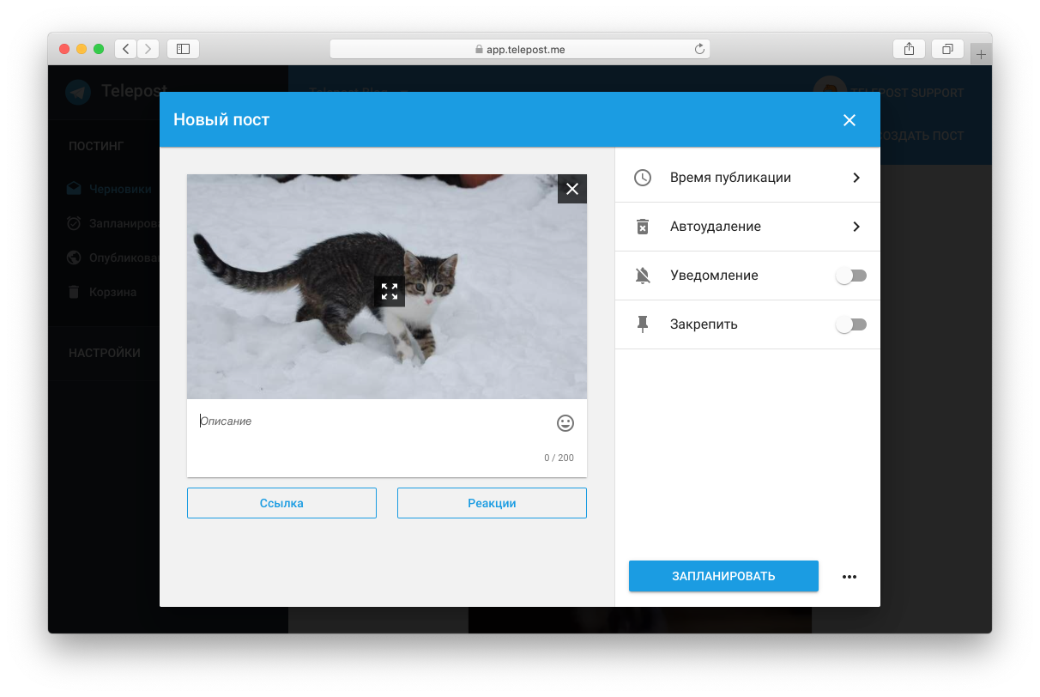This screenshot has width=1040, height=697.
Task: Enable the Закрепить switch
Action: tap(851, 324)
